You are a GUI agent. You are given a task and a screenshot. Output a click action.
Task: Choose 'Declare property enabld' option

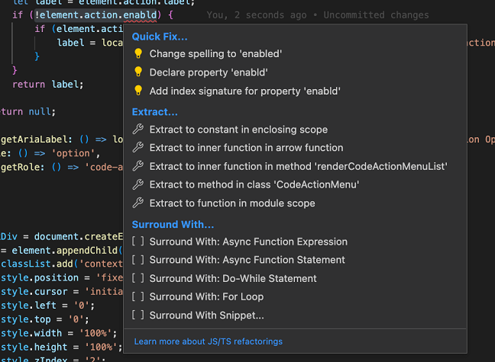point(209,72)
